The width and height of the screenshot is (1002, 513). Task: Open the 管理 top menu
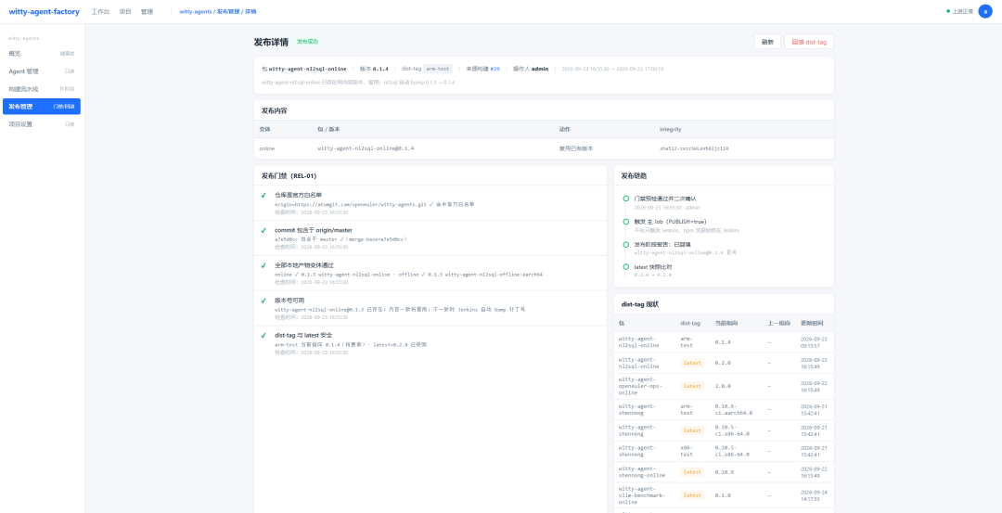click(x=147, y=11)
